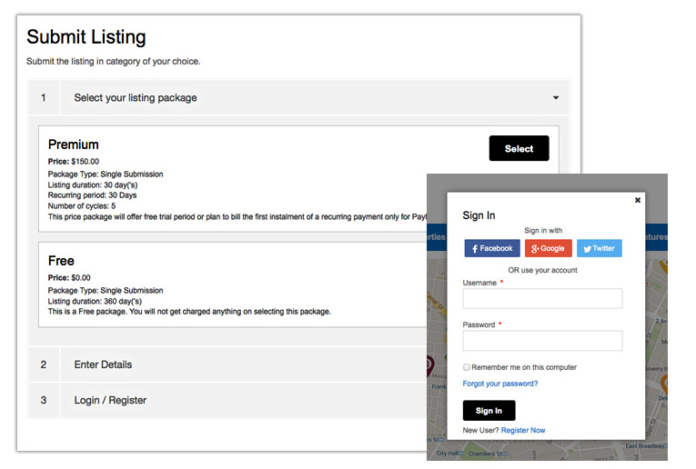Expand Select your listing package step
696x469 pixels.
tap(298, 97)
